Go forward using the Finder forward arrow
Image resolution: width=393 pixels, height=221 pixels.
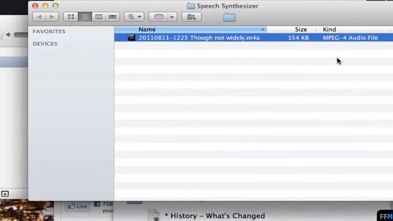[52, 17]
